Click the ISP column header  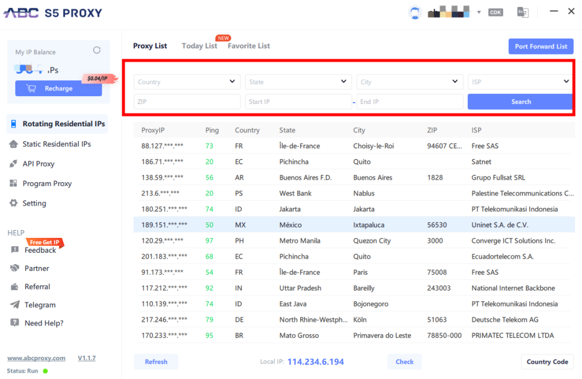(476, 130)
